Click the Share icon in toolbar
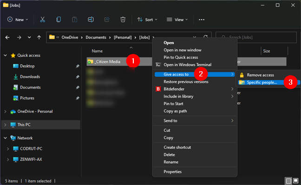301x185 pixels. coord(107,19)
